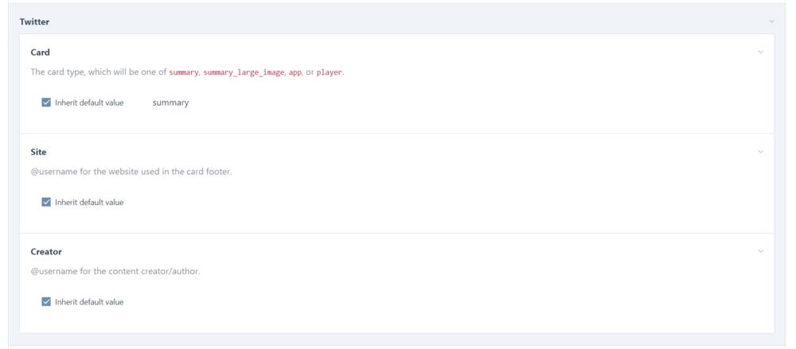The height and width of the screenshot is (349, 796).
Task: Click the Creator field title
Action: click(x=46, y=252)
